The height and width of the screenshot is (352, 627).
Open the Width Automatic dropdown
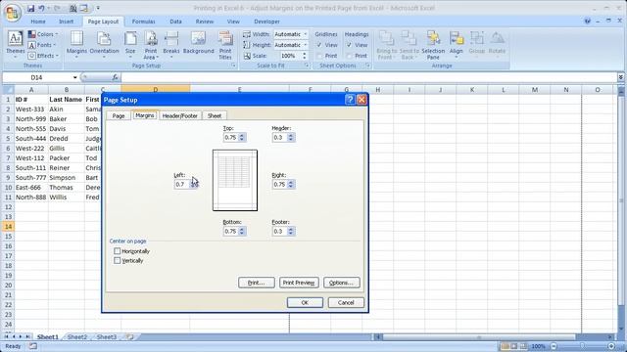(305, 34)
